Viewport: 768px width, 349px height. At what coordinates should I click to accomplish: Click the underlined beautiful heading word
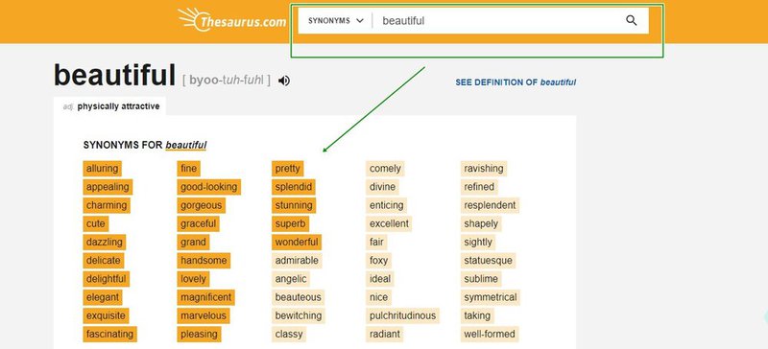point(186,146)
